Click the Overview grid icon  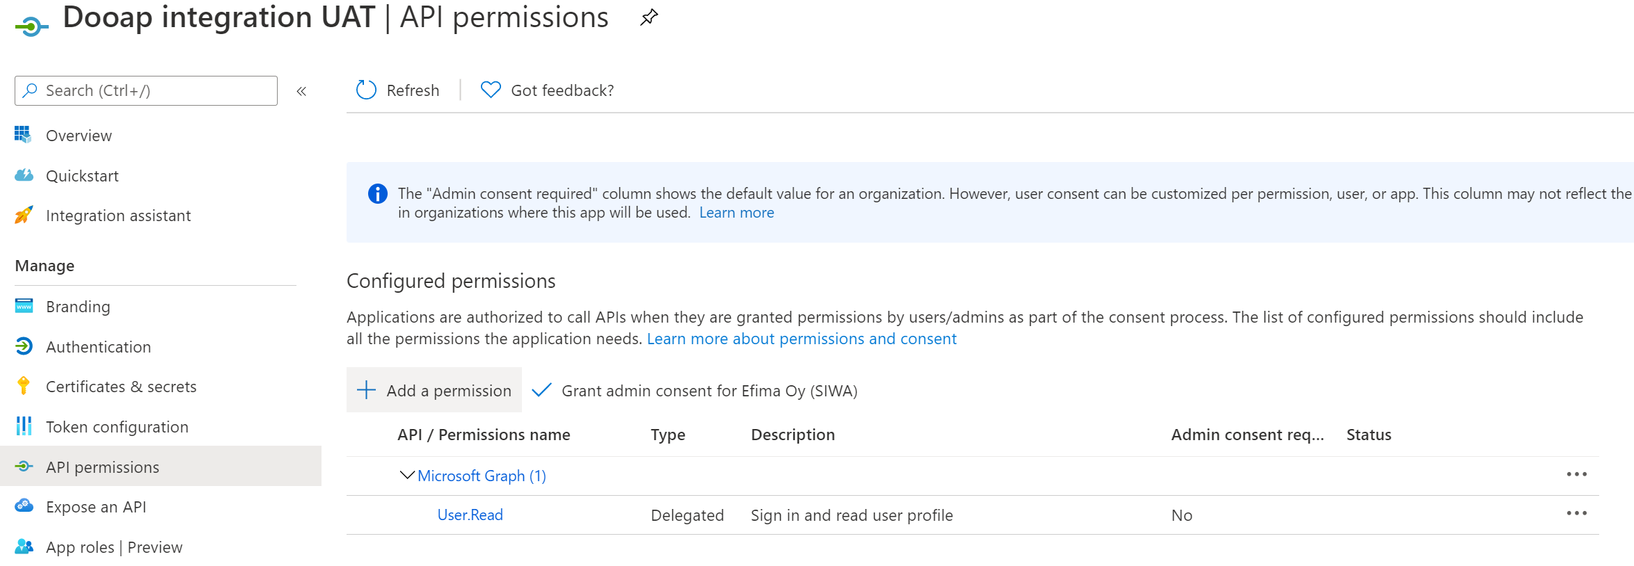click(23, 135)
